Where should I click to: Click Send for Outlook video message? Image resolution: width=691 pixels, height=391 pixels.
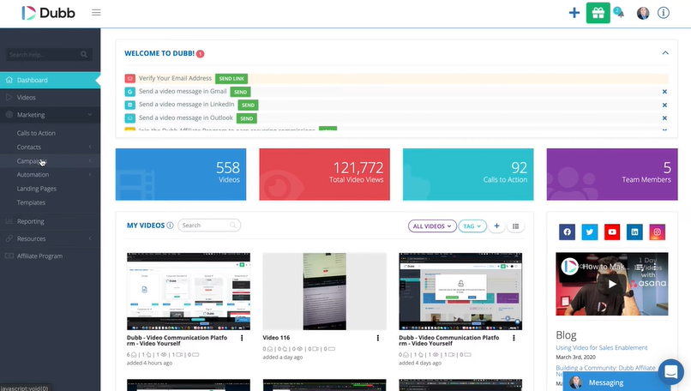tap(247, 118)
